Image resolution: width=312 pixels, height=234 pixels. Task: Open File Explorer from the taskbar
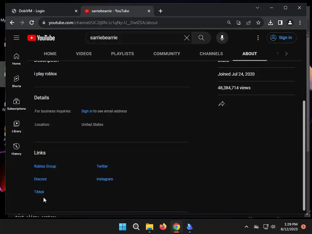click(149, 227)
